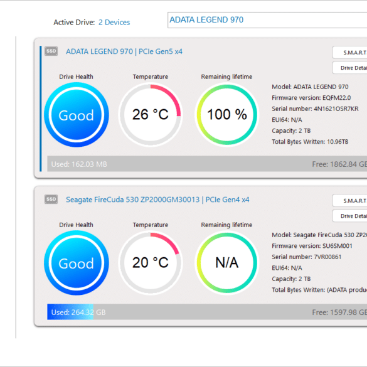Viewport: 367px width, 367px height.
Task: Open Drive Details for Seagate FireCuda 530
Action: (x=349, y=216)
